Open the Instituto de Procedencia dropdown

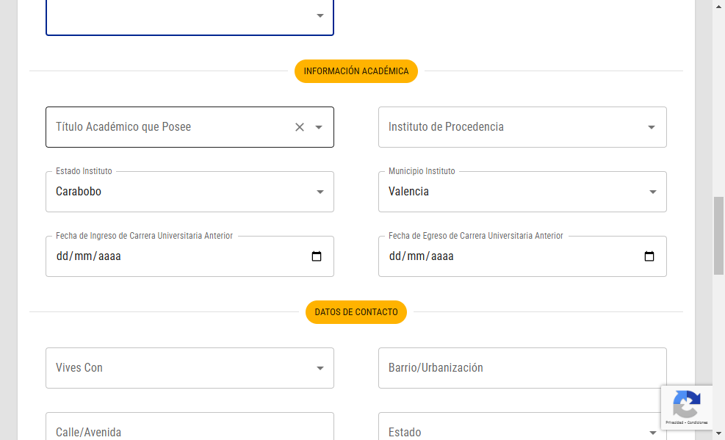click(522, 127)
